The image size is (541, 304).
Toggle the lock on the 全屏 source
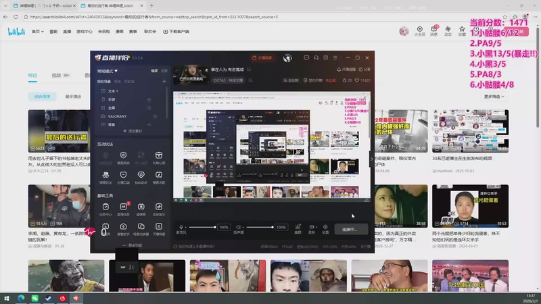149,108
